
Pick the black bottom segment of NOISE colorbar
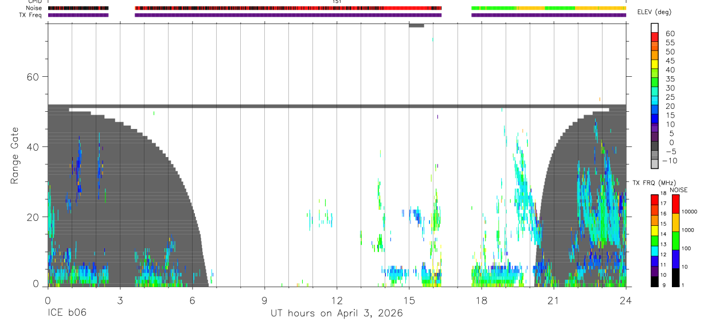[675, 277]
